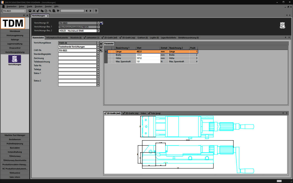Expand the Vorrichtungsklasse FIX05-04 dropdown

coord(98,43)
